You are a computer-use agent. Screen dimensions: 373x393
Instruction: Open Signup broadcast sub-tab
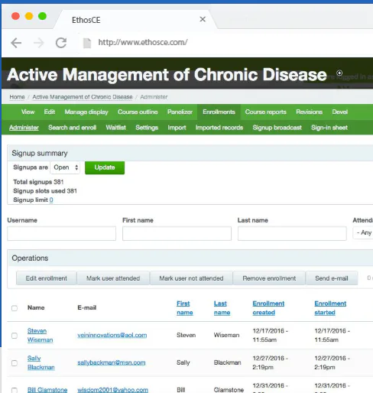coord(277,128)
